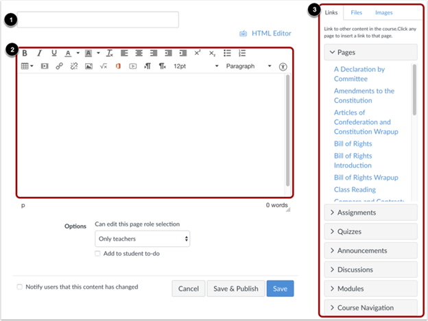Toggle bold formatting
428x321 pixels.
coord(25,53)
